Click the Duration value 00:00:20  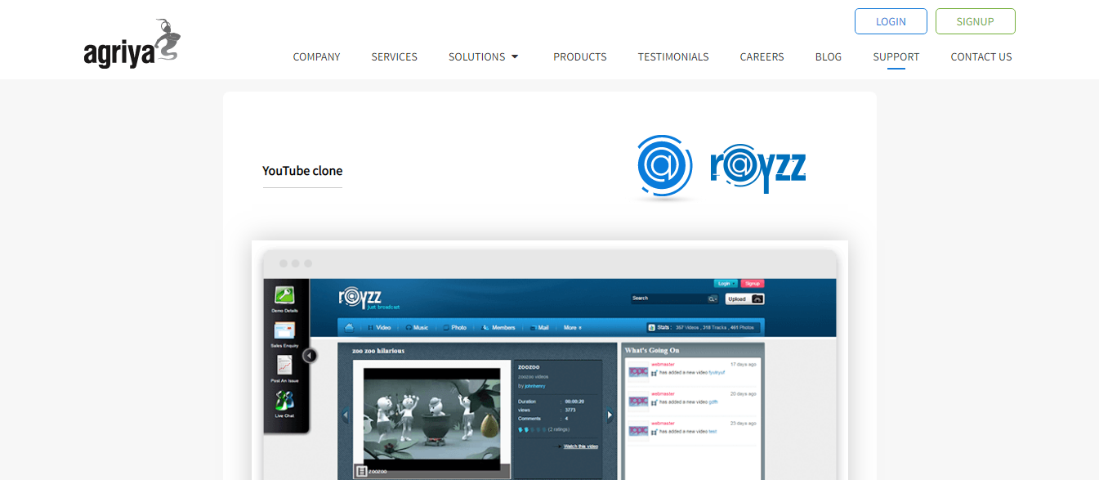(574, 401)
